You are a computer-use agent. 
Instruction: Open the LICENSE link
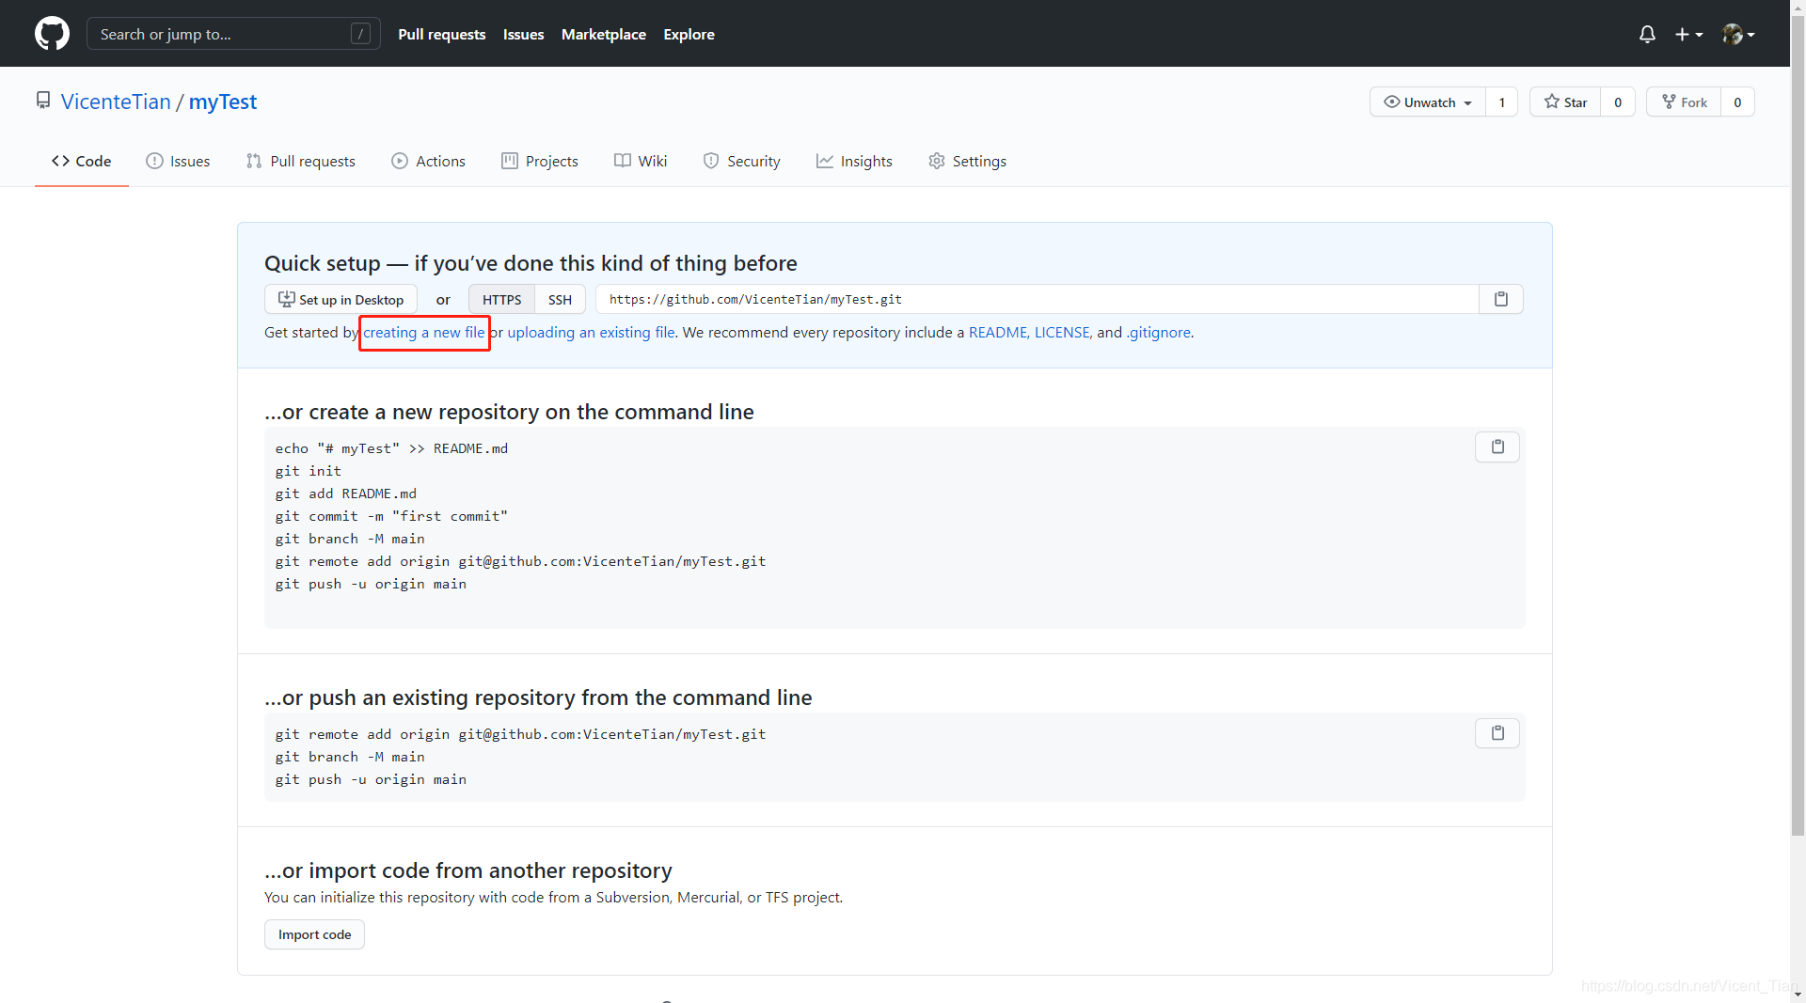click(1062, 332)
